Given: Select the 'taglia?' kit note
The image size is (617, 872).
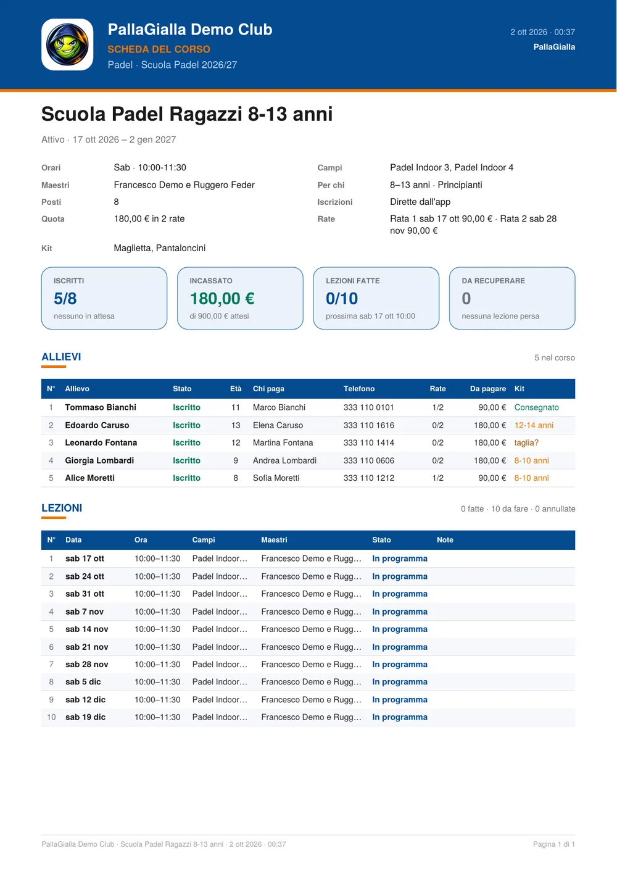Looking at the screenshot, I should click(x=526, y=442).
